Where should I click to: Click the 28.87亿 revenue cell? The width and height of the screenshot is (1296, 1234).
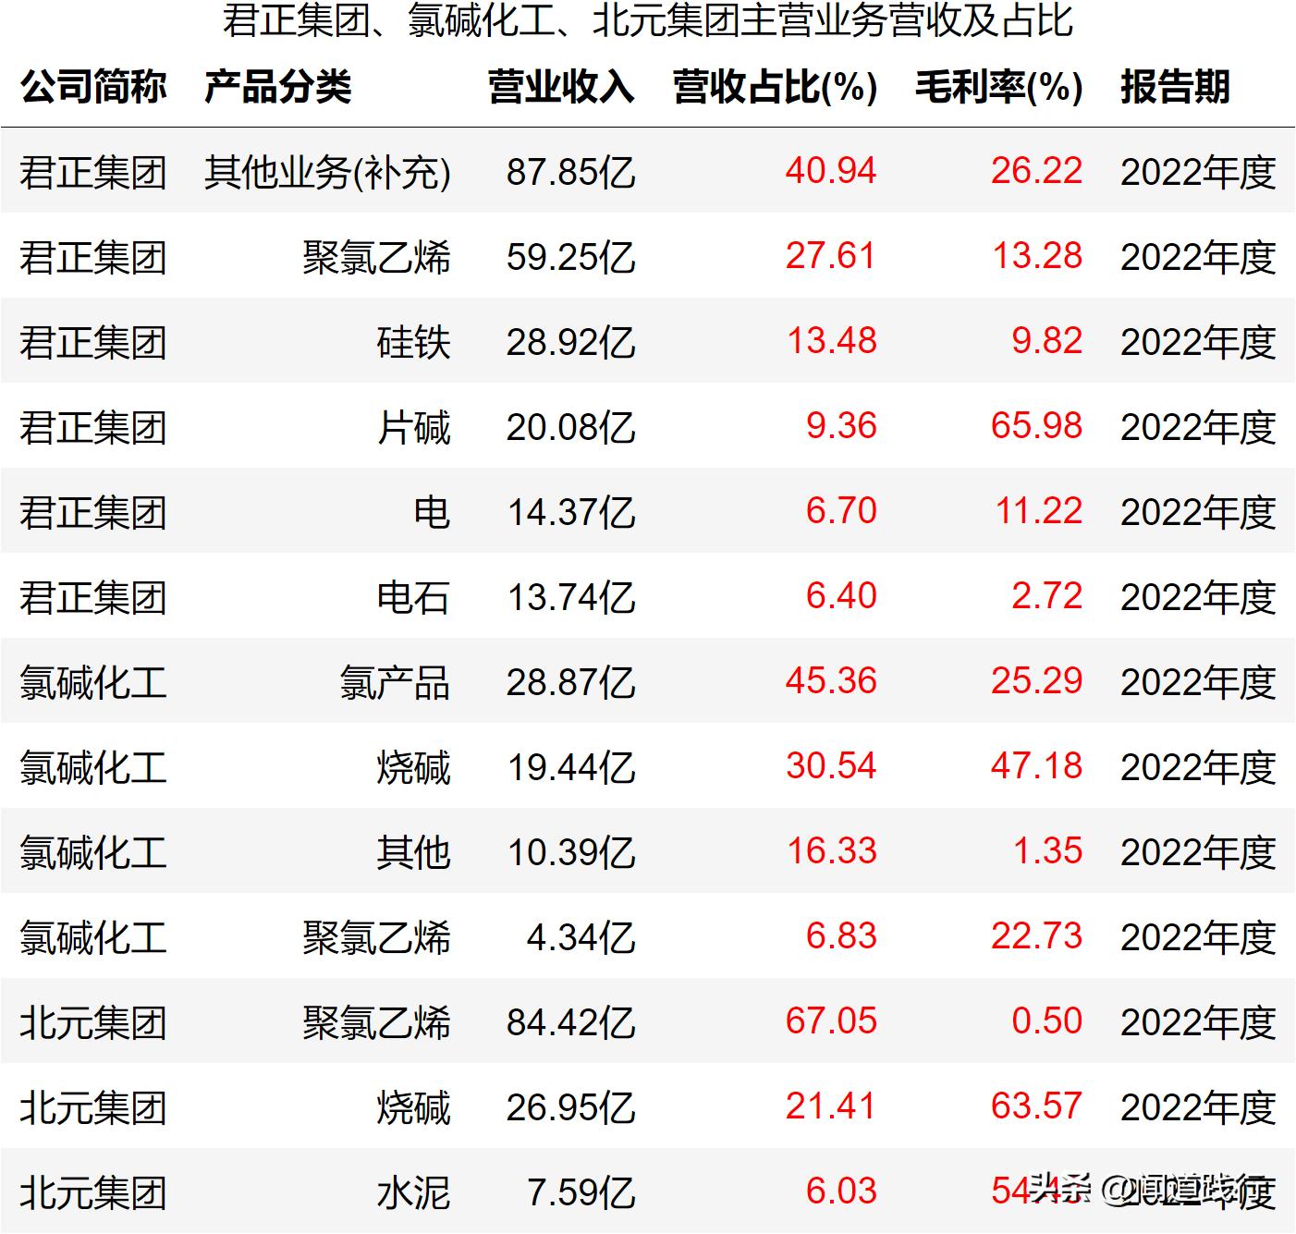coord(571,682)
